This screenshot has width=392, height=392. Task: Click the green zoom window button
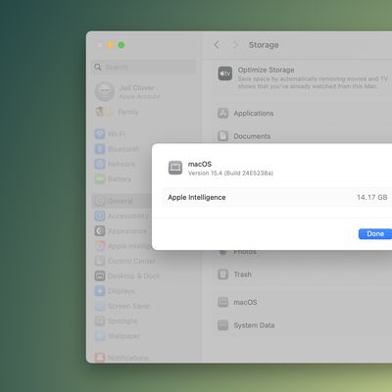point(122,45)
